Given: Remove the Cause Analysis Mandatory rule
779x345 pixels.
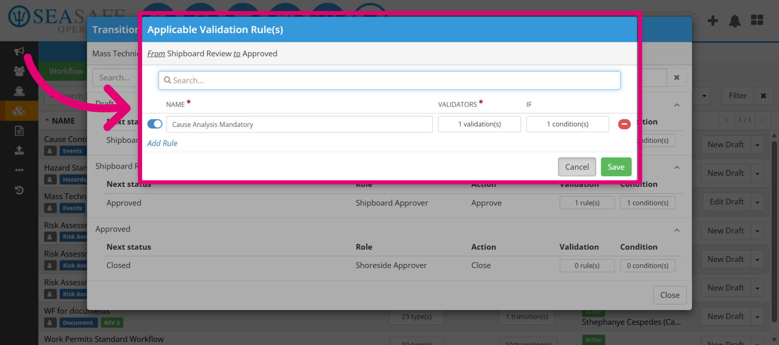Looking at the screenshot, I should [624, 124].
